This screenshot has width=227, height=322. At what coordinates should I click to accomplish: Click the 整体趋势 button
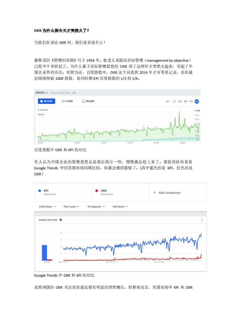point(46,101)
